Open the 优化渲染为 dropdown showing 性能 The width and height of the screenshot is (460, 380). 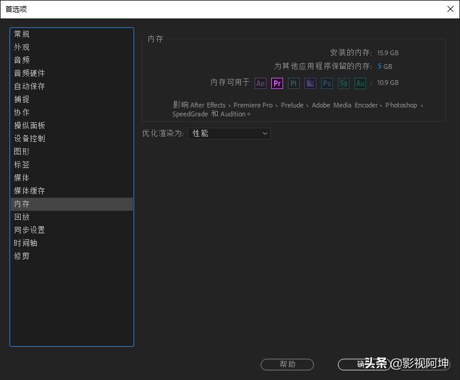pyautogui.click(x=229, y=134)
